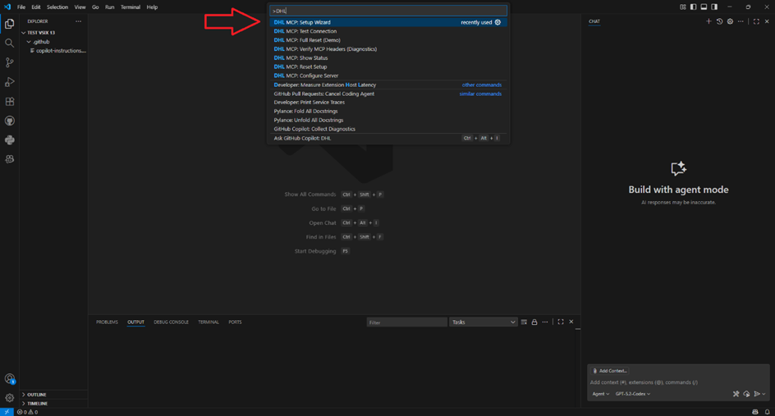The image size is (775, 416).
Task: Open Copilot status icon in status bar
Action: pyautogui.click(x=754, y=412)
